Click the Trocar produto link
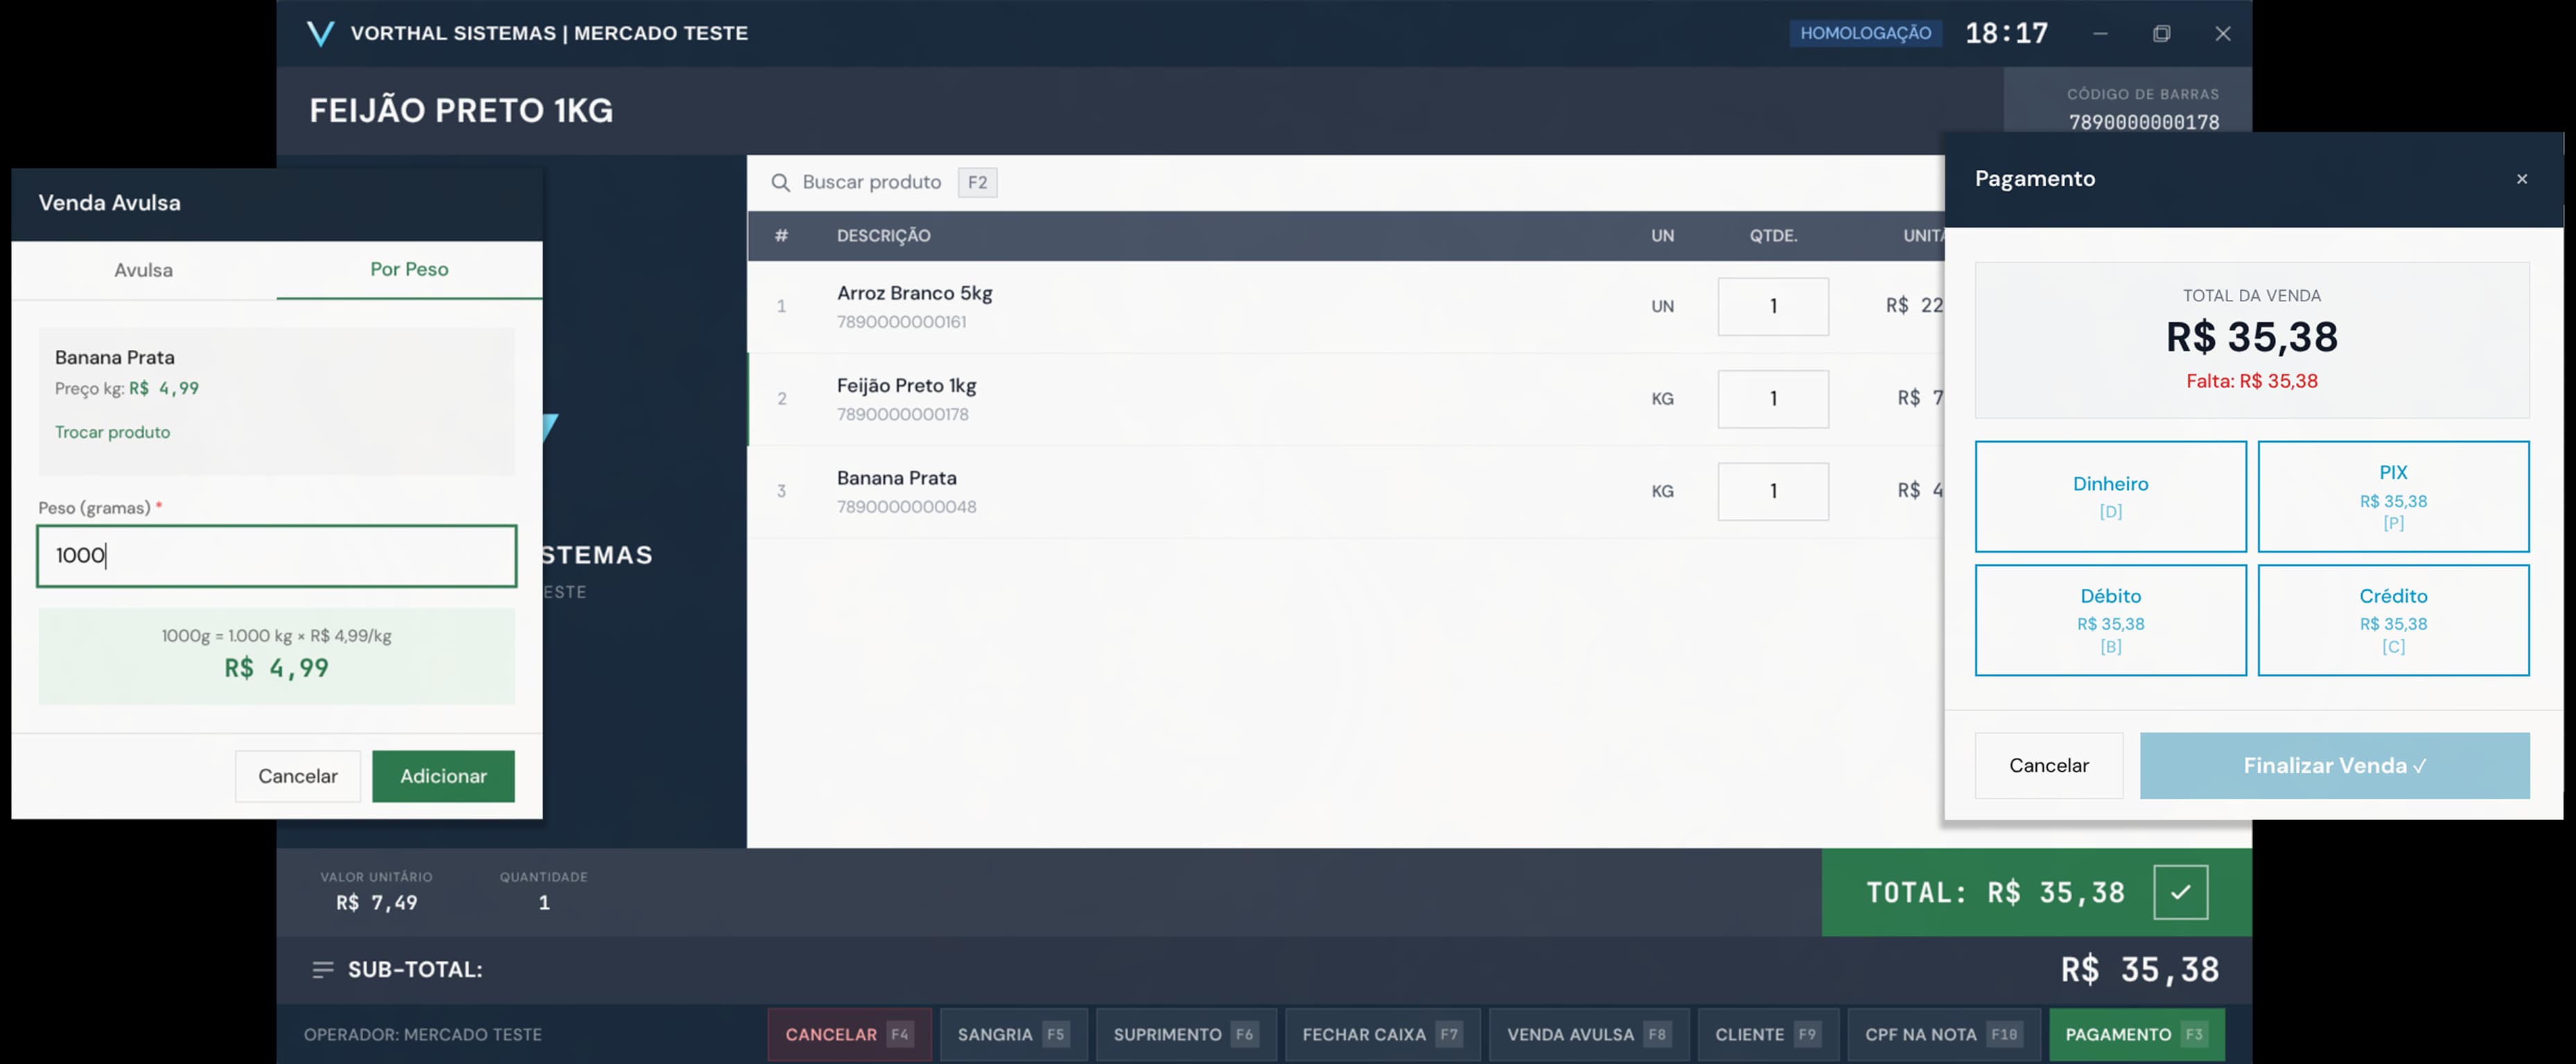 click(x=112, y=432)
